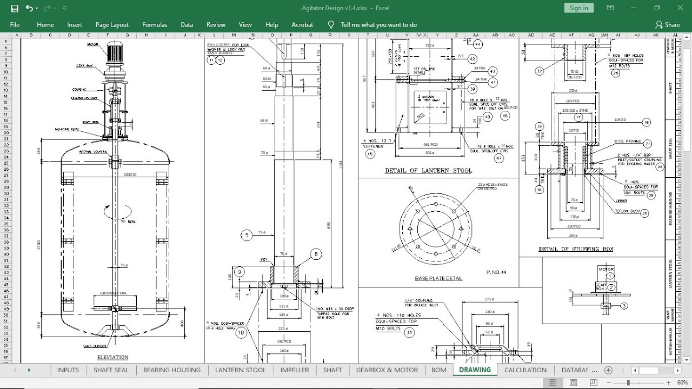Switch to Normal view icon
The width and height of the screenshot is (692, 389).
[x=553, y=383]
